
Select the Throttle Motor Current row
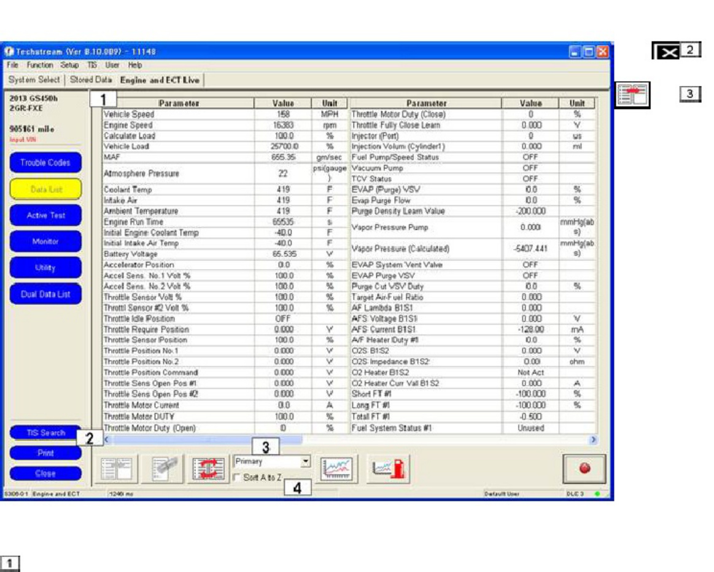pos(225,405)
